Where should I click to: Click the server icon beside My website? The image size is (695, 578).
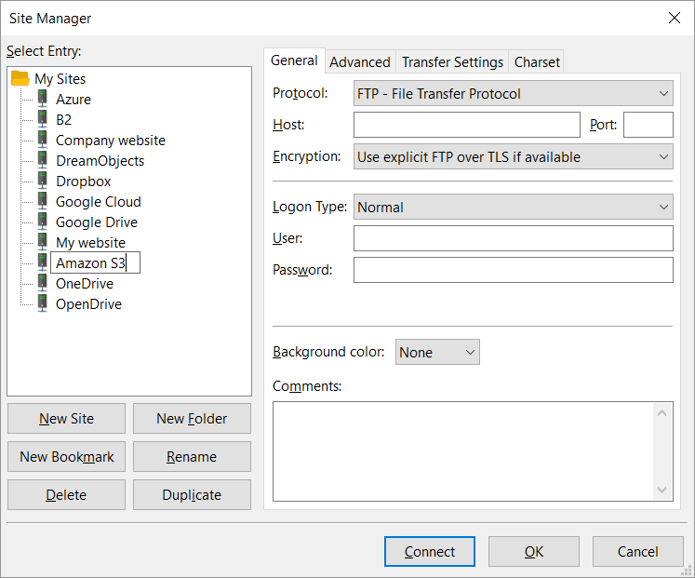point(43,242)
